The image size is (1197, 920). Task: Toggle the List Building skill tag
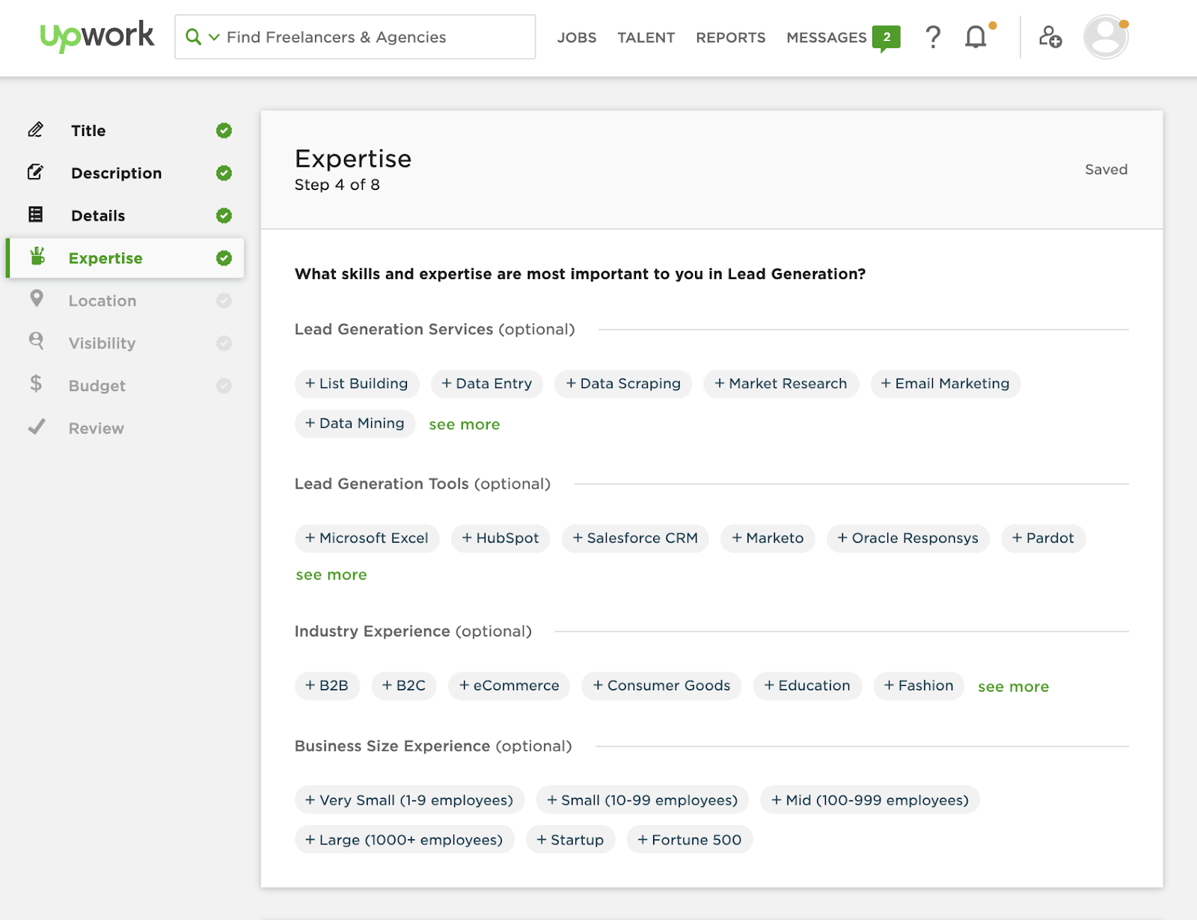[x=357, y=384]
